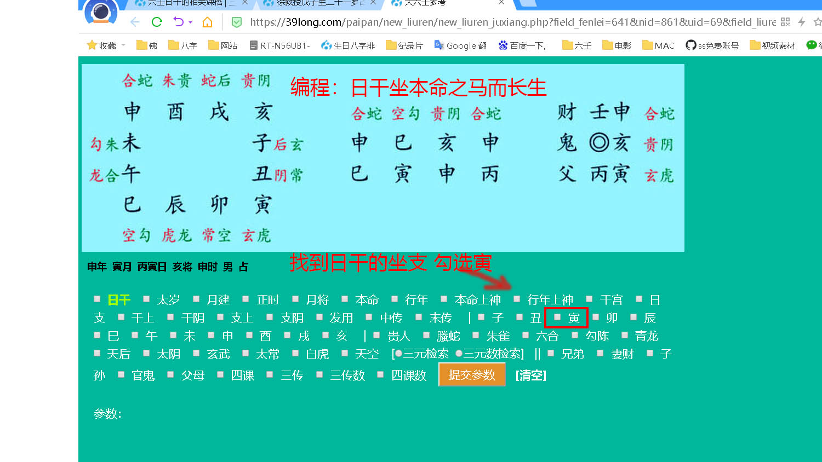
Task: Click the [清空] clear link
Action: click(530, 376)
